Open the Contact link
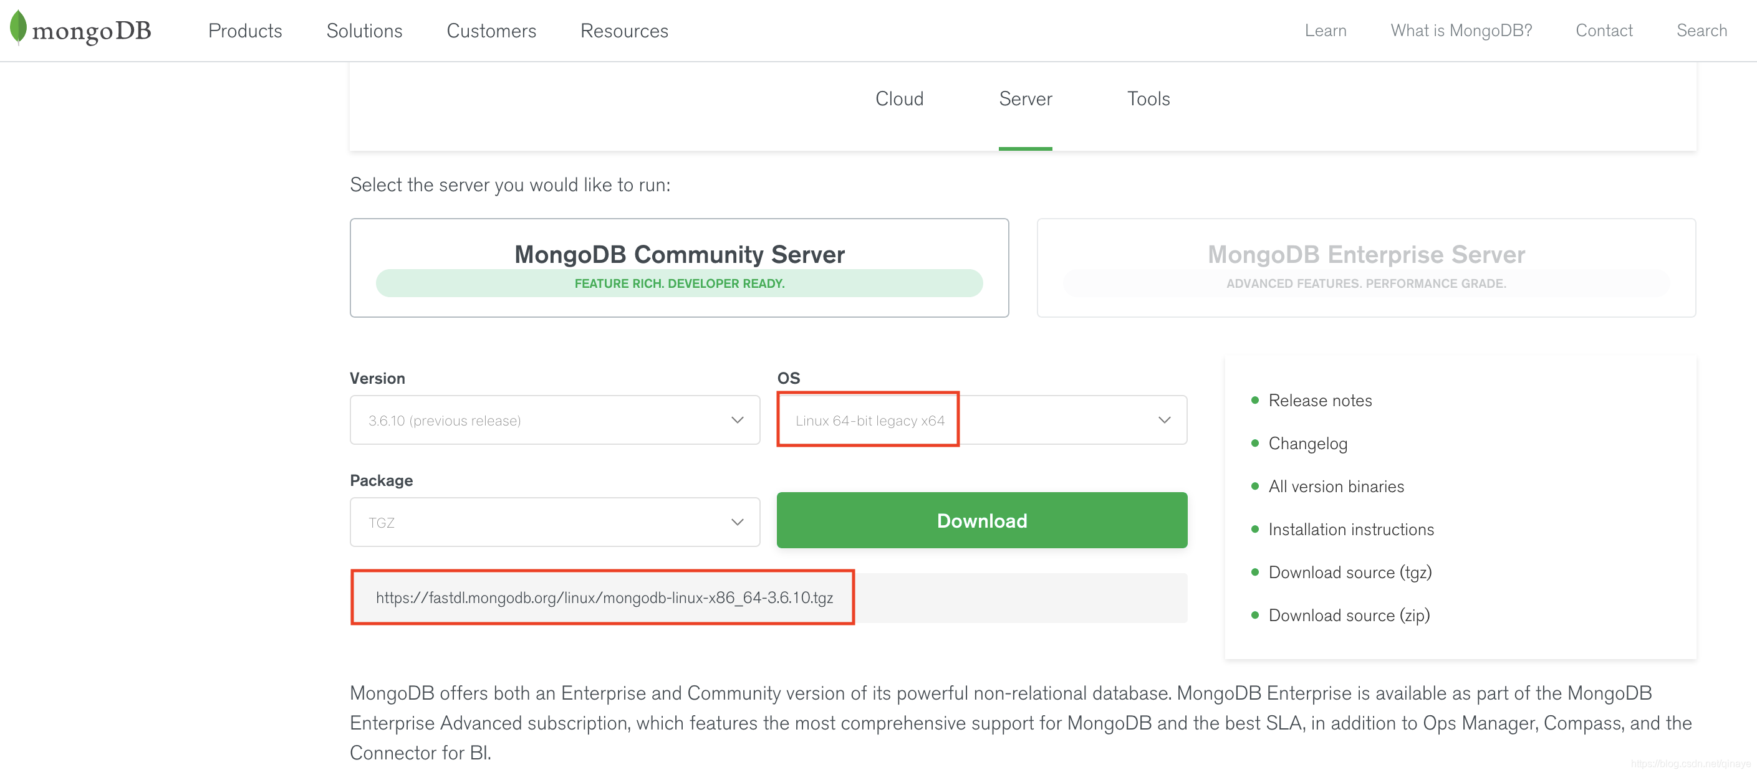Viewport: 1757px width, 775px height. click(1604, 31)
